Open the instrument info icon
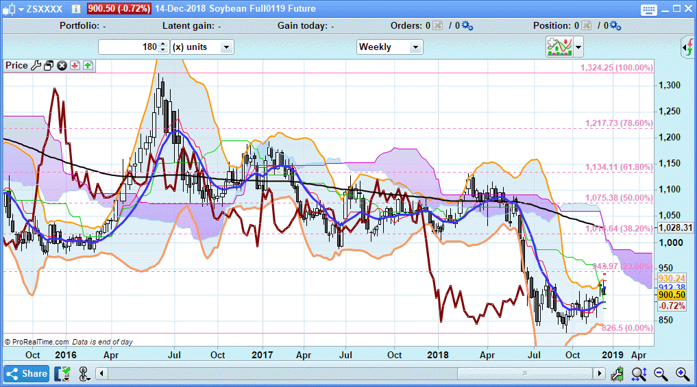The width and height of the screenshot is (697, 387). point(76,9)
